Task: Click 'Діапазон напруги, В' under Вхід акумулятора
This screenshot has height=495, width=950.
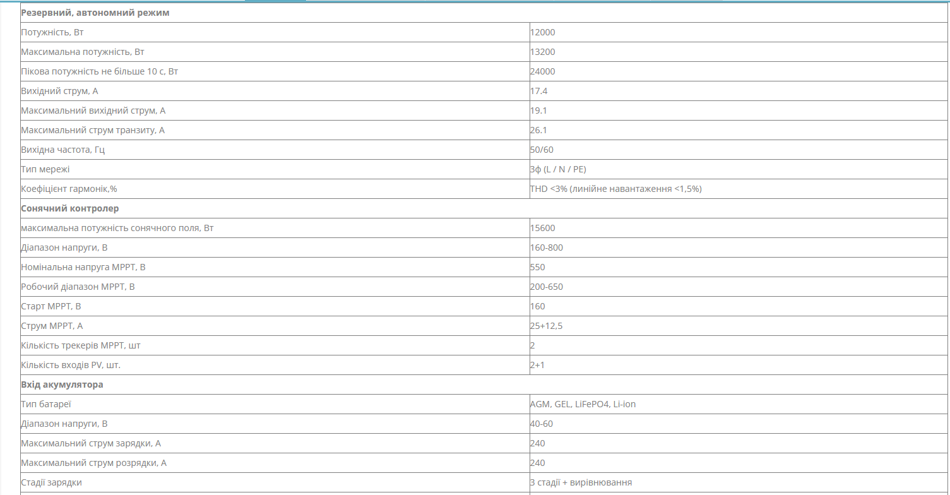Action: (x=64, y=424)
